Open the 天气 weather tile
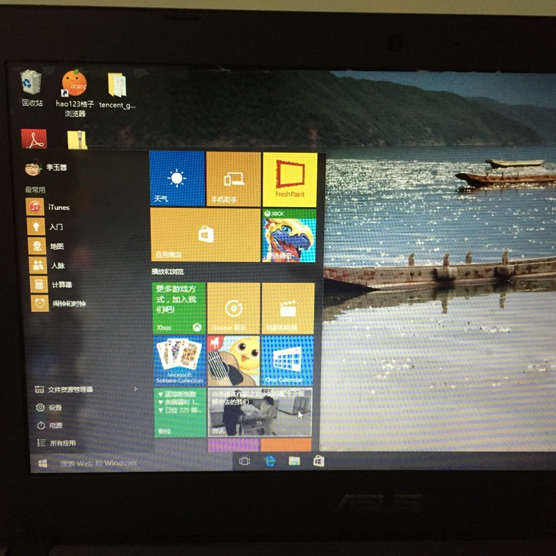Screen dimensions: 556x556 point(177,179)
